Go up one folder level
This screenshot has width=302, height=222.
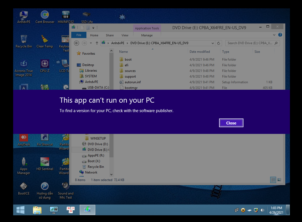(x=97, y=43)
